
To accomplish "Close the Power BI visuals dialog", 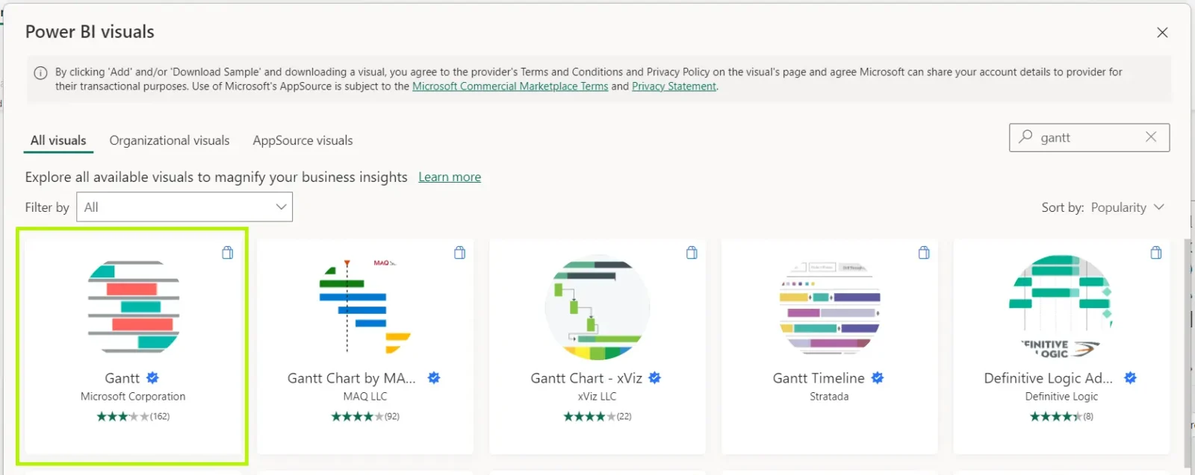I will point(1162,33).
